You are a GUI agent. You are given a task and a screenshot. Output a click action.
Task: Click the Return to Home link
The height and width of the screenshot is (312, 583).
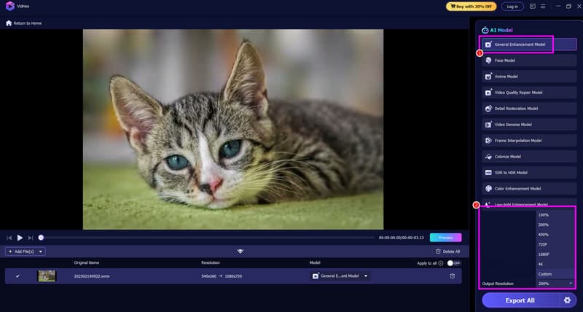23,23
